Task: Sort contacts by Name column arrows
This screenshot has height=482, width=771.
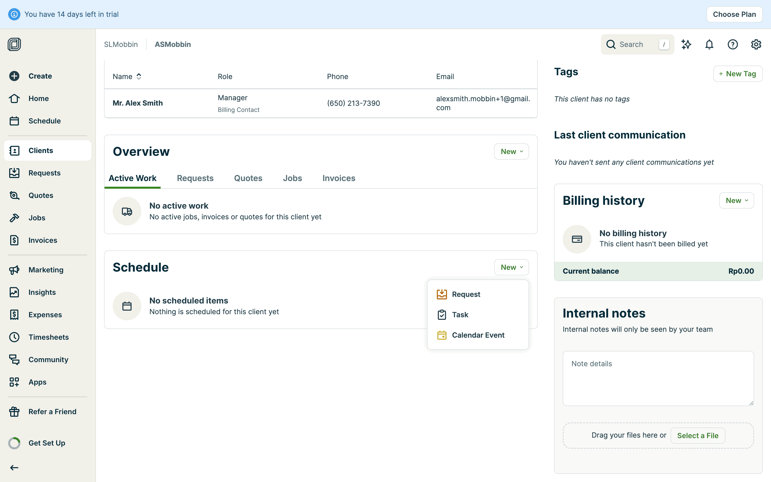Action: click(x=139, y=77)
